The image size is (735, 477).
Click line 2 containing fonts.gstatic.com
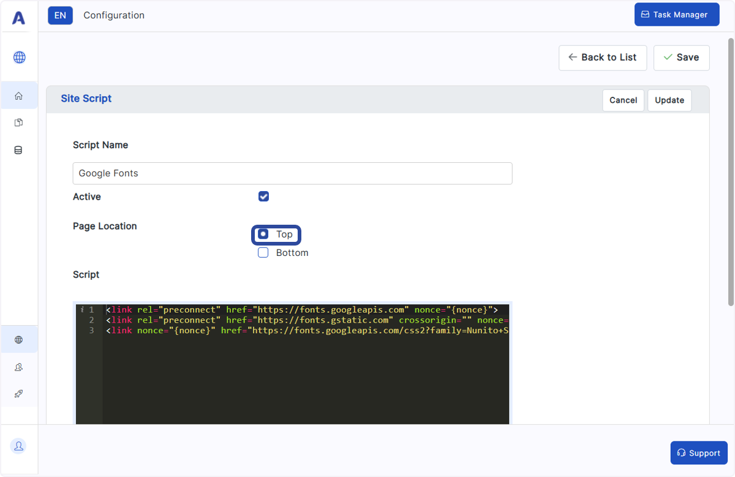click(x=307, y=320)
